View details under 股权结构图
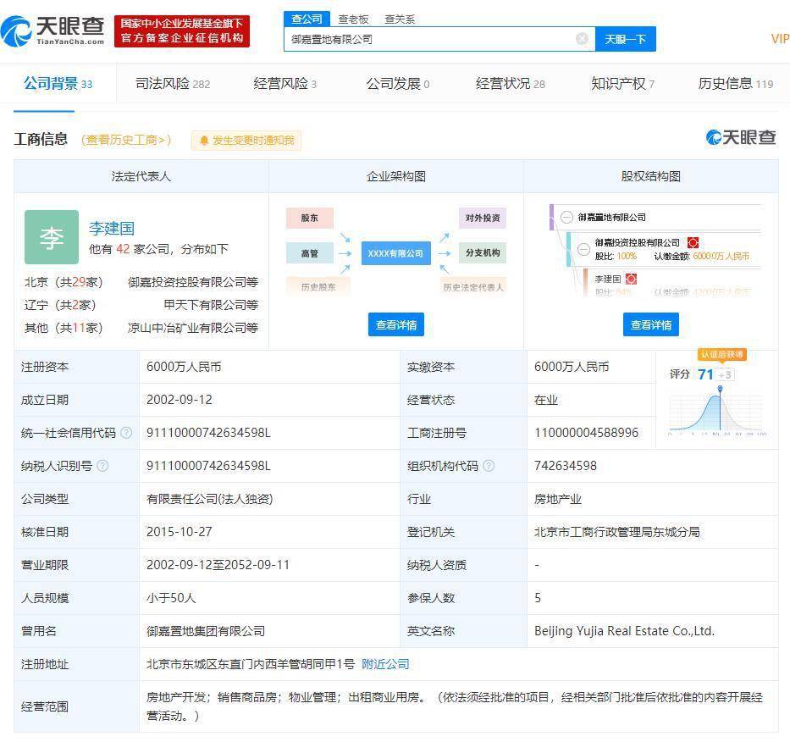 point(651,324)
